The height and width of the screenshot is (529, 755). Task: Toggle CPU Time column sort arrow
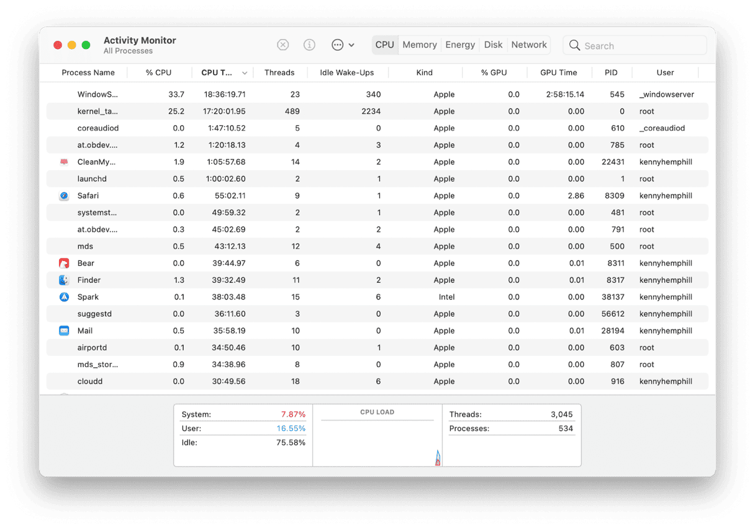click(x=245, y=73)
